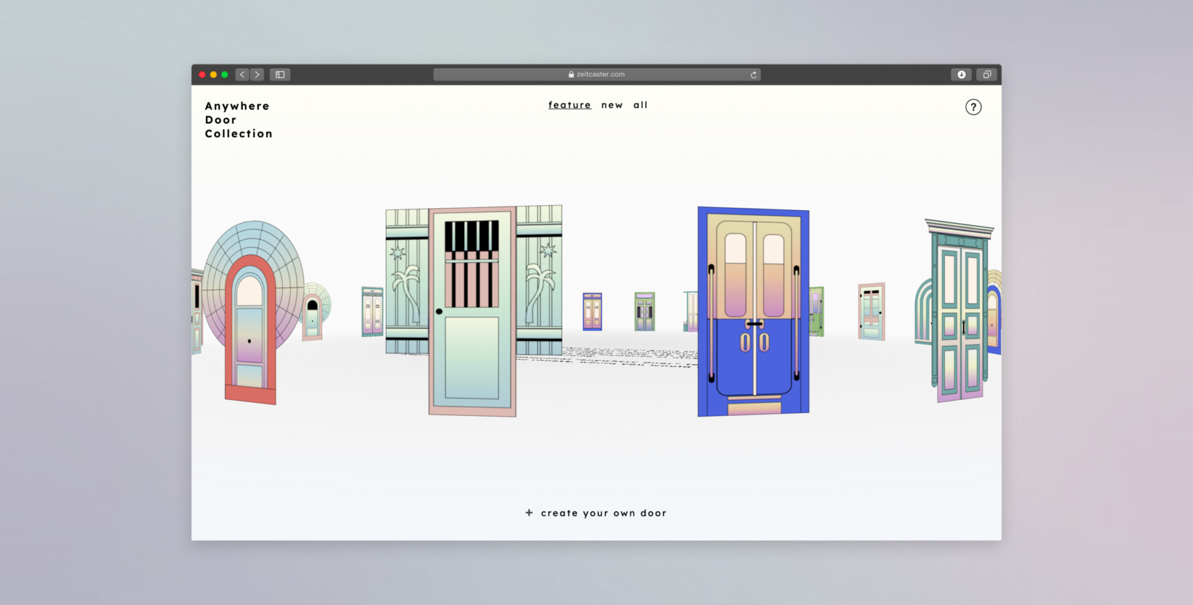Click the zeitcaster.com address bar
Image resolution: width=1193 pixels, height=605 pixels.
click(596, 74)
